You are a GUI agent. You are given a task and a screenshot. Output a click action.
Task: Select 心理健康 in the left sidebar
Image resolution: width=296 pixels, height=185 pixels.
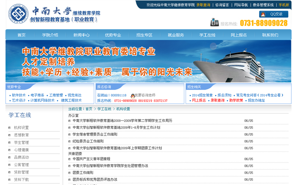coord(21,150)
